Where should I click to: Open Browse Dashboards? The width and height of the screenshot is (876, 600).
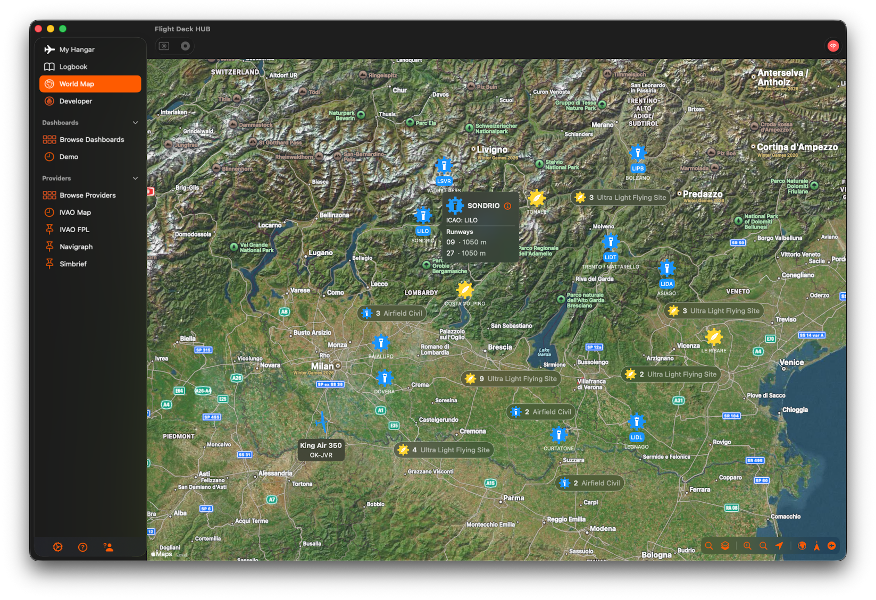[91, 140]
